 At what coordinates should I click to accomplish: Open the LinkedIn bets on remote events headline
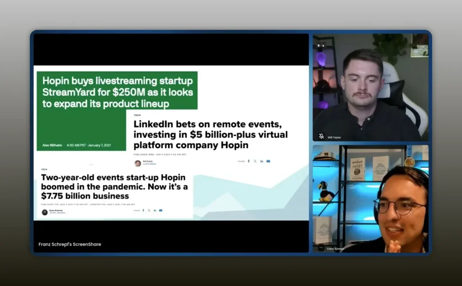click(x=210, y=134)
